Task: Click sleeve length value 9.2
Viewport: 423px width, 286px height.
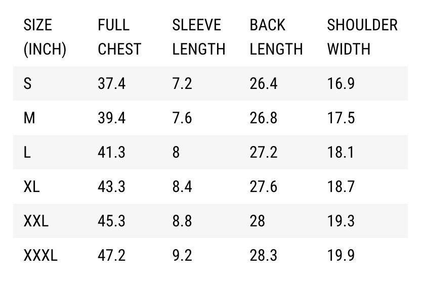Action: click(x=182, y=255)
